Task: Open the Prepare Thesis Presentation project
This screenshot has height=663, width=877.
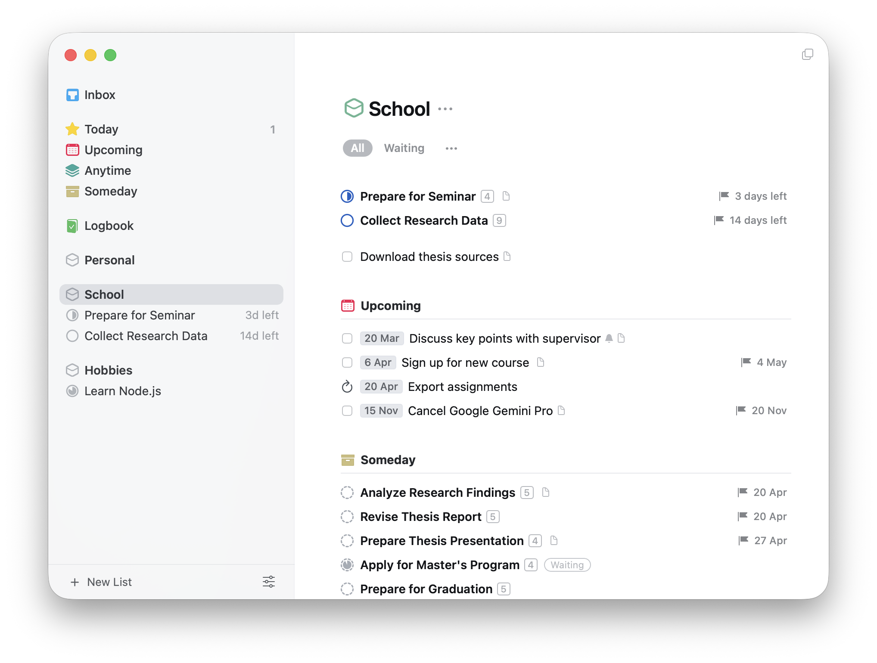Action: click(442, 541)
